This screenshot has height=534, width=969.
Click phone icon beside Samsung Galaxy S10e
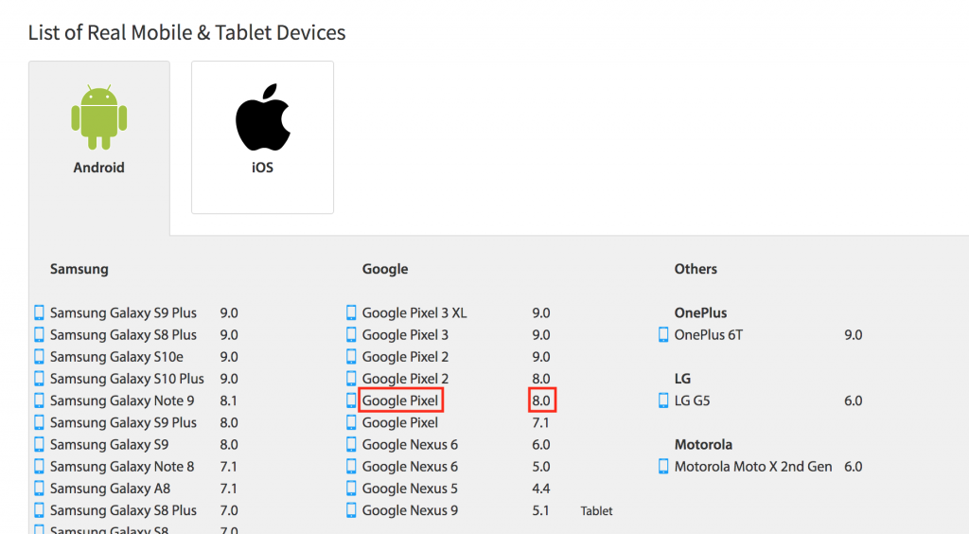coord(39,357)
